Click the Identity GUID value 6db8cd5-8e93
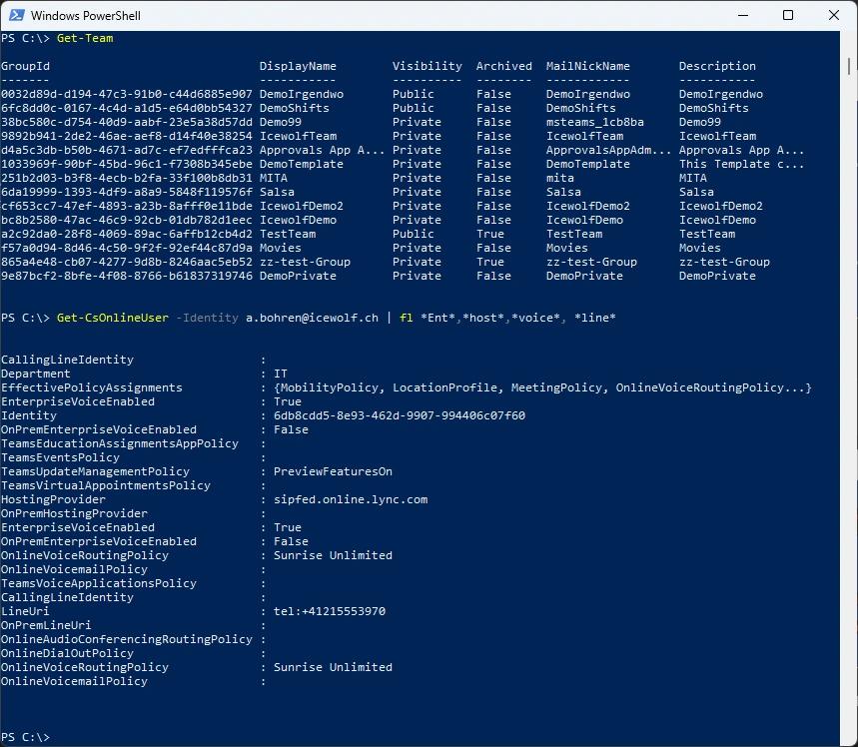The height and width of the screenshot is (747, 858). pos(400,415)
